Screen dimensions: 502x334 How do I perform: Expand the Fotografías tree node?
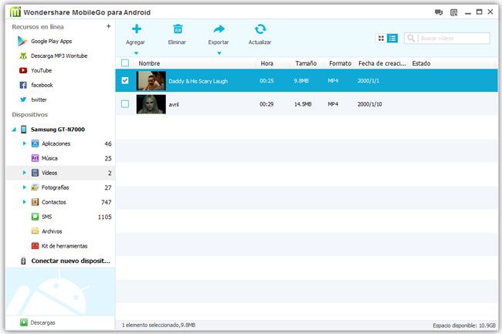[x=24, y=187]
